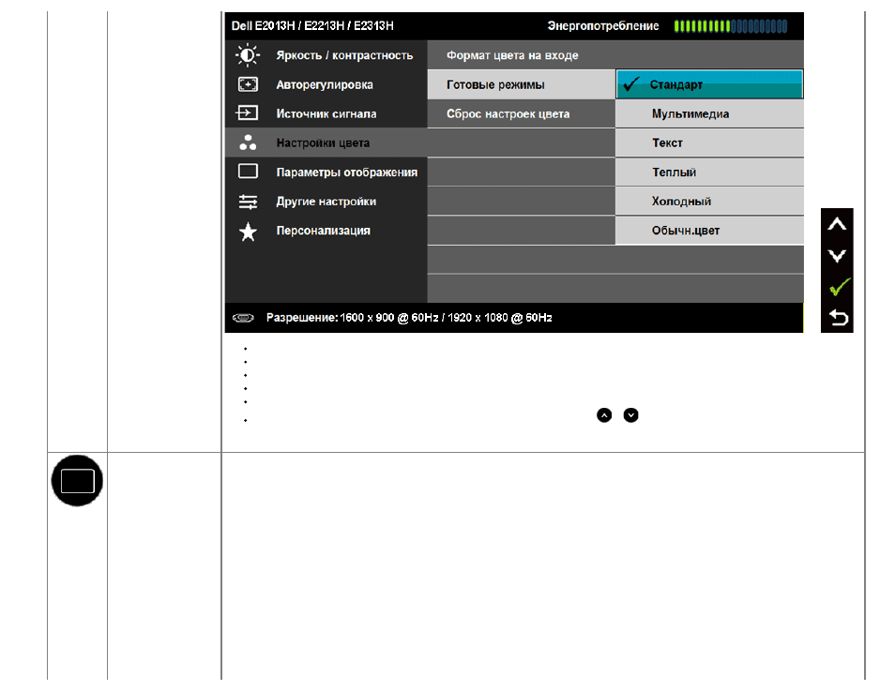Choose the Теплый preset mode

click(709, 172)
